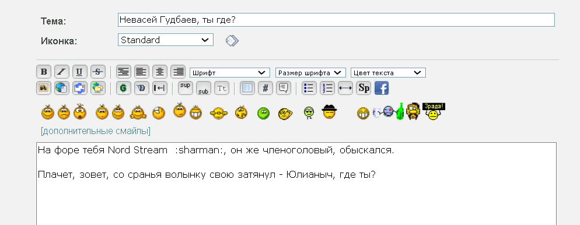580x225 pixels.
Task: Center the text alignment
Action: coord(160,72)
